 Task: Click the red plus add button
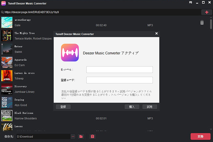point(206,12)
